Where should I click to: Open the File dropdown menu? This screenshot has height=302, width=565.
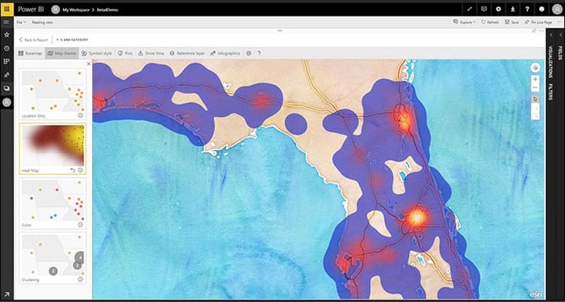(x=21, y=23)
